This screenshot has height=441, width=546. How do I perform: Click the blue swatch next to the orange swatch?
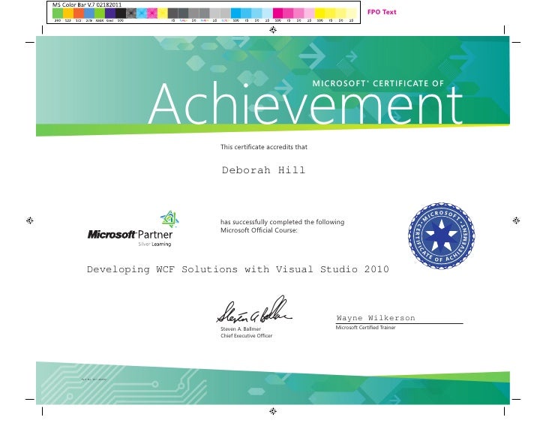[89, 13]
